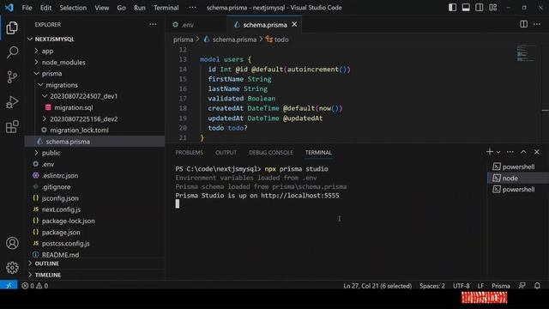The width and height of the screenshot is (549, 309).
Task: Maximize the panel with up chevron
Action: coord(523,152)
